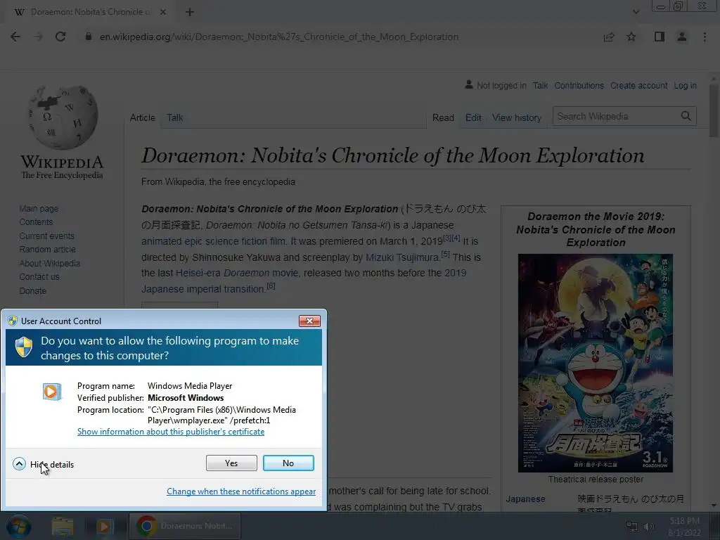Click the network tray icon
Viewport: 720px width, 540px height.
tap(632, 527)
